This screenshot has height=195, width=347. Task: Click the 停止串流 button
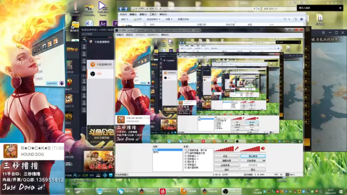[253, 156]
